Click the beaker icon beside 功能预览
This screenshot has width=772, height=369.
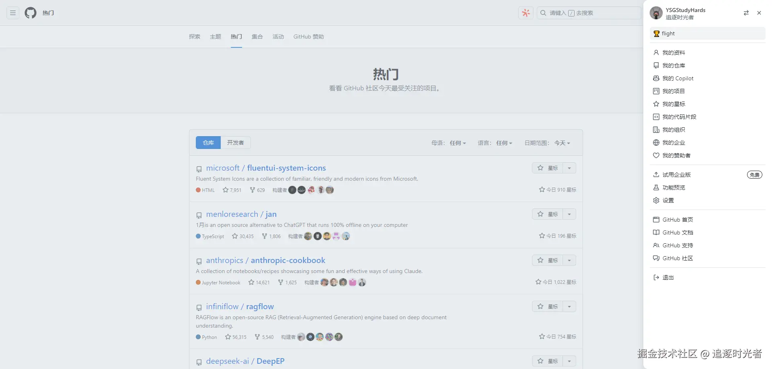tap(656, 188)
